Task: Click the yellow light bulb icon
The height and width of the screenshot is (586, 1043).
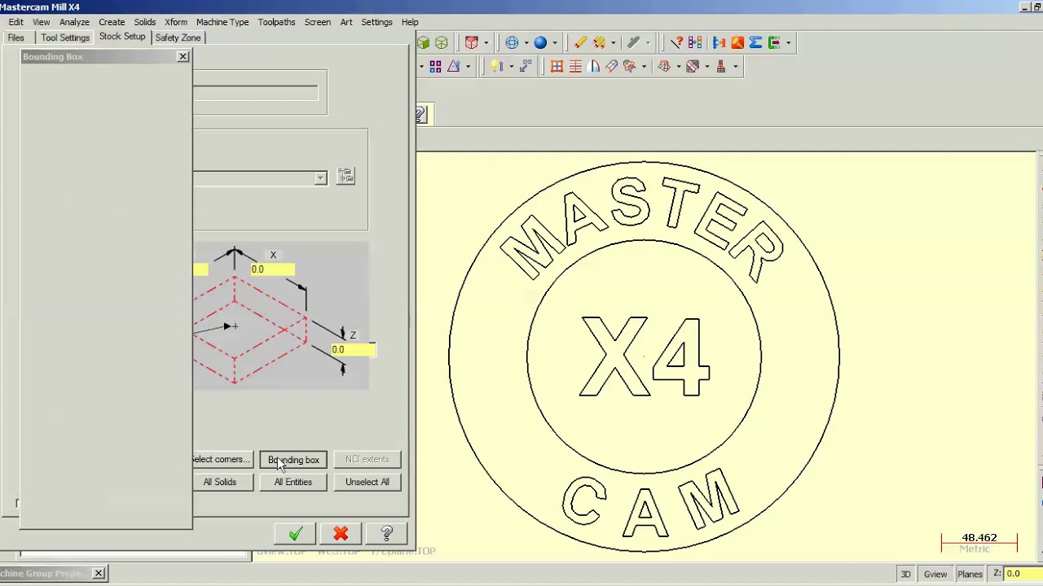Action: tap(496, 66)
